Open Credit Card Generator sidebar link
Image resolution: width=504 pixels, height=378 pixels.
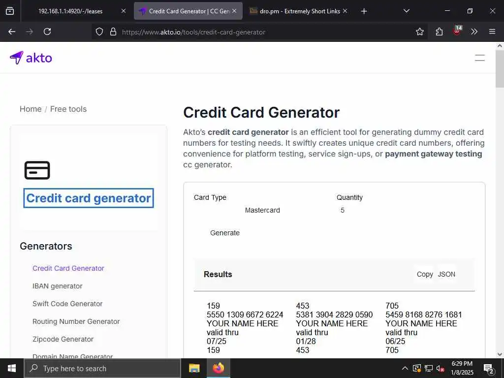(x=68, y=268)
